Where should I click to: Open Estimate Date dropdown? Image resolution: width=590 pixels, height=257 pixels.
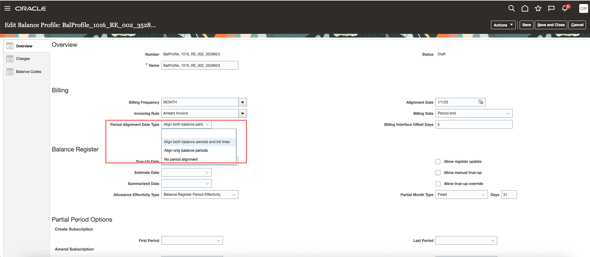[186, 172]
